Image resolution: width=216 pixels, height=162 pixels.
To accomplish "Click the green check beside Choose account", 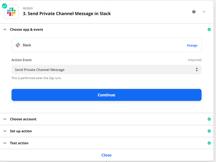I will tap(209, 119).
